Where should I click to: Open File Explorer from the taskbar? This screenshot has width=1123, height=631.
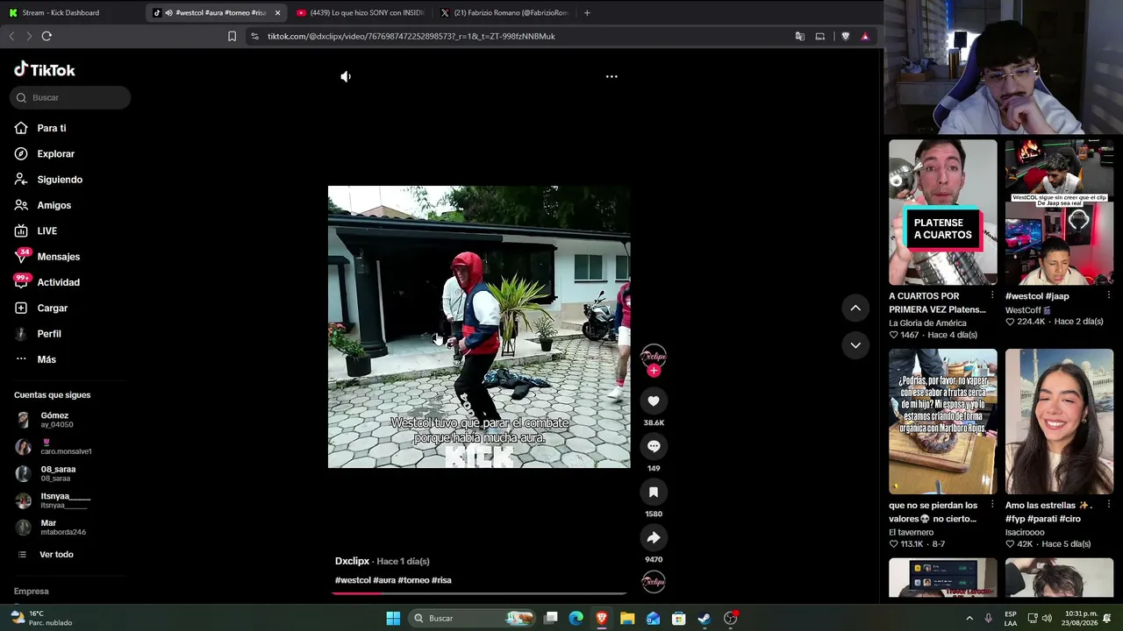[627, 618]
